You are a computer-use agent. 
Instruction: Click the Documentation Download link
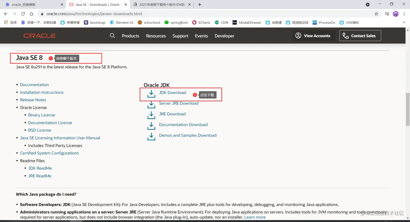(x=183, y=125)
